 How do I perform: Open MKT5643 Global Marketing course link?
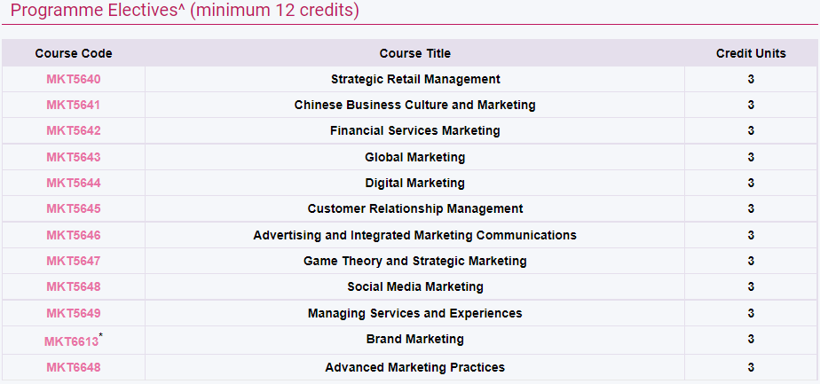click(73, 157)
